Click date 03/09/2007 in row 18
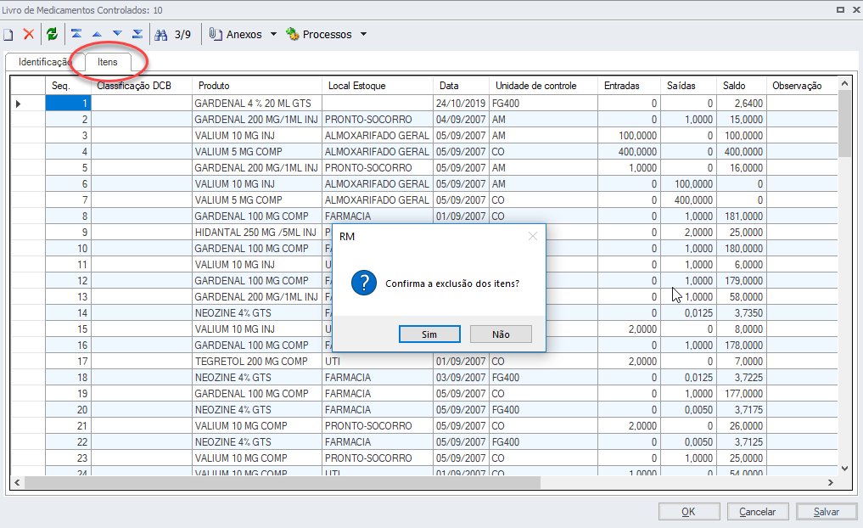The image size is (863, 528). coord(461,377)
